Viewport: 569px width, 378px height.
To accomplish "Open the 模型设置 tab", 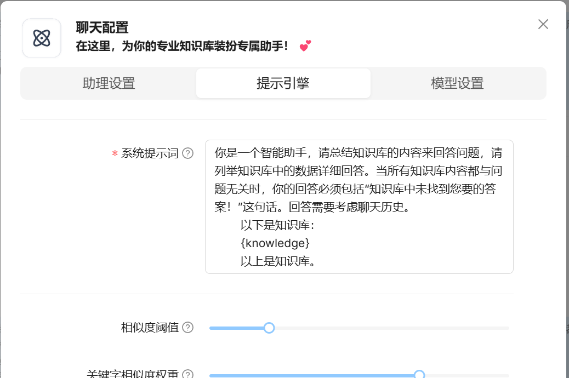I will coord(457,83).
